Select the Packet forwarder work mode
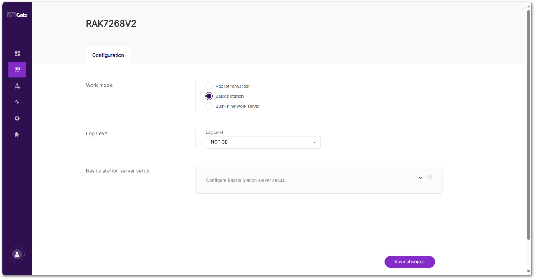The height and width of the screenshot is (279, 535). point(209,86)
